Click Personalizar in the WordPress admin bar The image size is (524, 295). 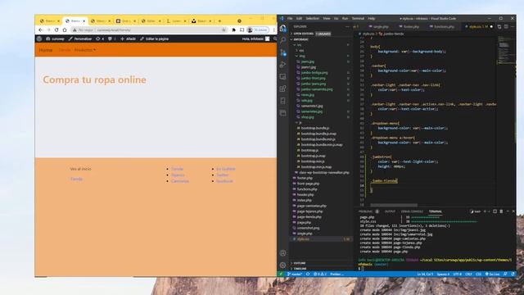(80, 39)
